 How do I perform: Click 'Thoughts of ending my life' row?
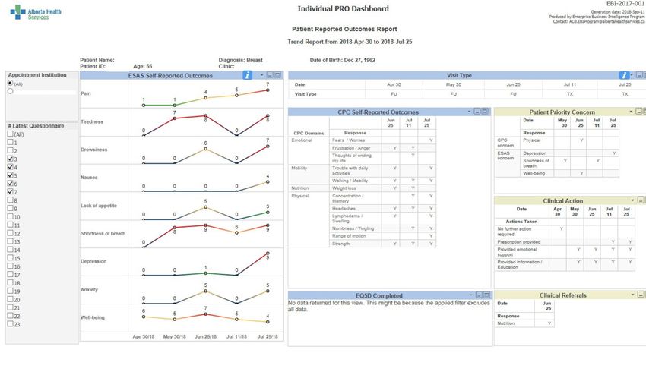[352, 158]
